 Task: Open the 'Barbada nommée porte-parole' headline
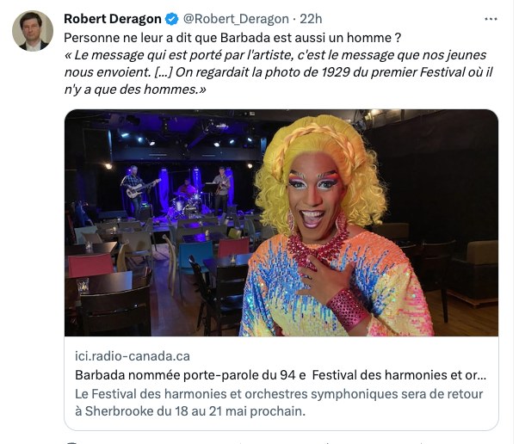(281, 375)
